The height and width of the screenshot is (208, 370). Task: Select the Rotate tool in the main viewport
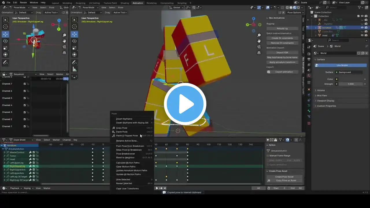pyautogui.click(x=74, y=41)
